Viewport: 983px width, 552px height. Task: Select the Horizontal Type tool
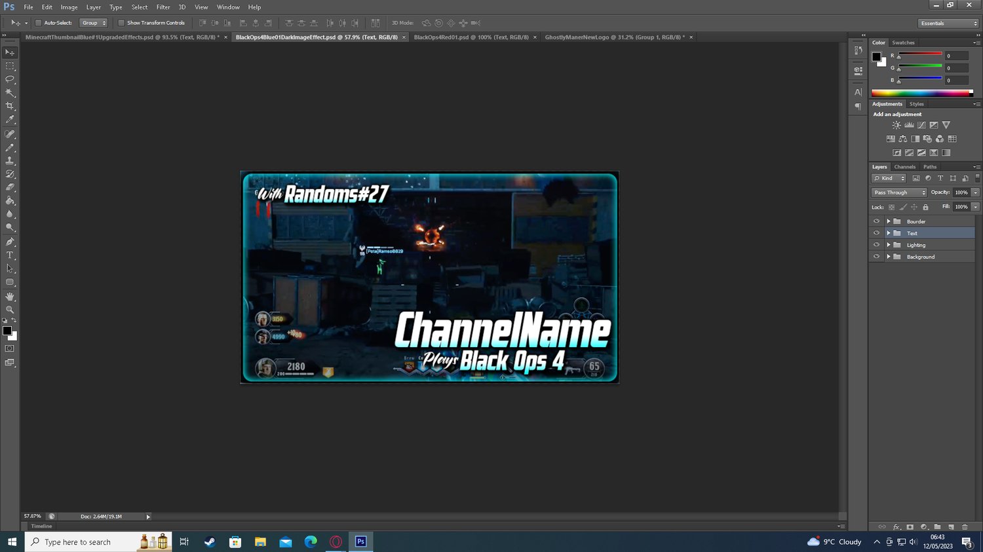point(10,255)
